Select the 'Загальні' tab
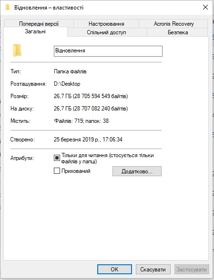The width and height of the screenshot is (214, 280). (35, 31)
